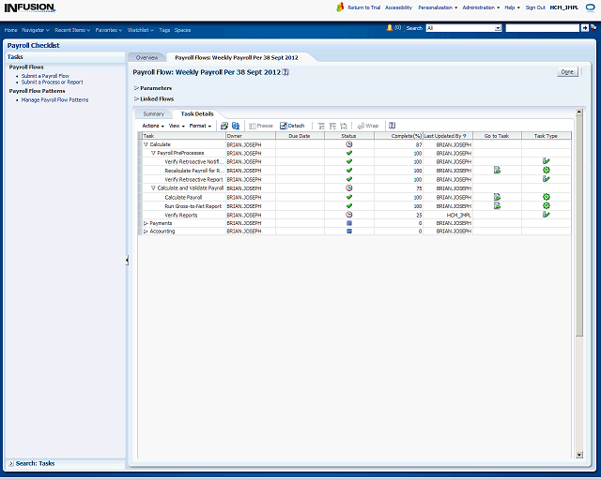Open the notifications bell icon
The image size is (601, 480).
(x=390, y=28)
